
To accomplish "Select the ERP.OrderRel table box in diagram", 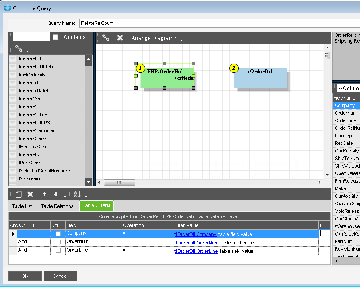I will click(x=167, y=78).
